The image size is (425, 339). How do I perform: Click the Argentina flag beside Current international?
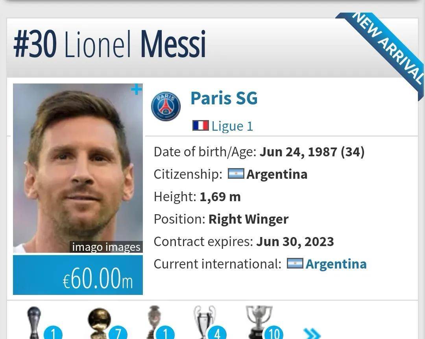click(x=295, y=263)
